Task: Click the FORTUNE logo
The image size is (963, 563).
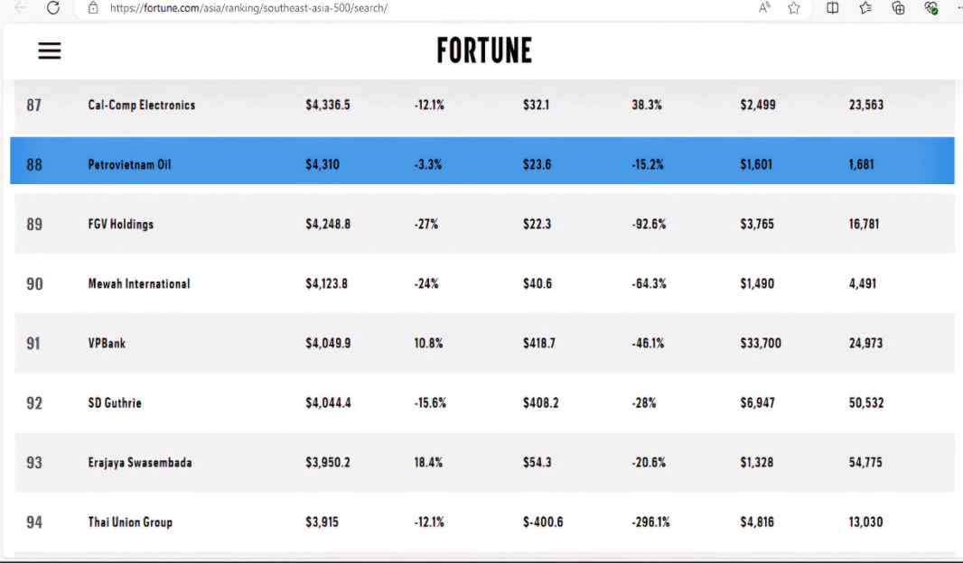Action: 484,51
